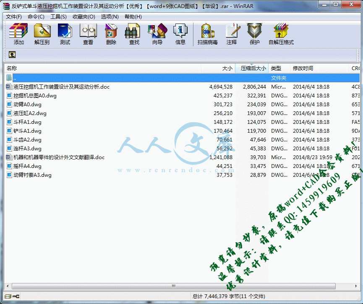This screenshot has width=363, height=304.
Task: Click the SFX (自解压格式) icon
Action: [x=281, y=31]
